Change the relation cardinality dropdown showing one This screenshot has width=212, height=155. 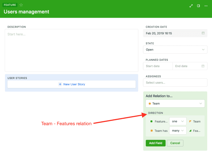click(x=178, y=121)
